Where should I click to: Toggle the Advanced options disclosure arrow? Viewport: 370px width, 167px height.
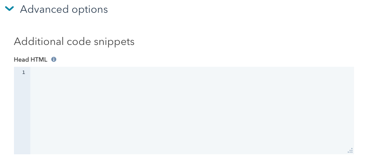(x=10, y=9)
